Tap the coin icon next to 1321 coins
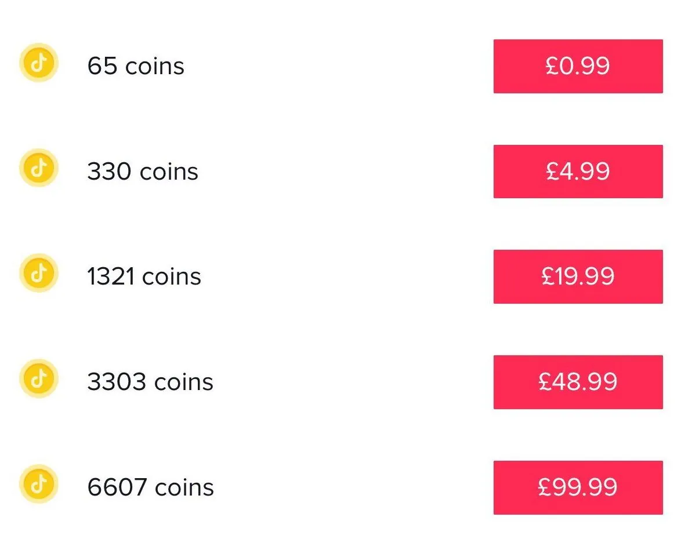Image resolution: width=681 pixels, height=550 pixels. click(39, 273)
